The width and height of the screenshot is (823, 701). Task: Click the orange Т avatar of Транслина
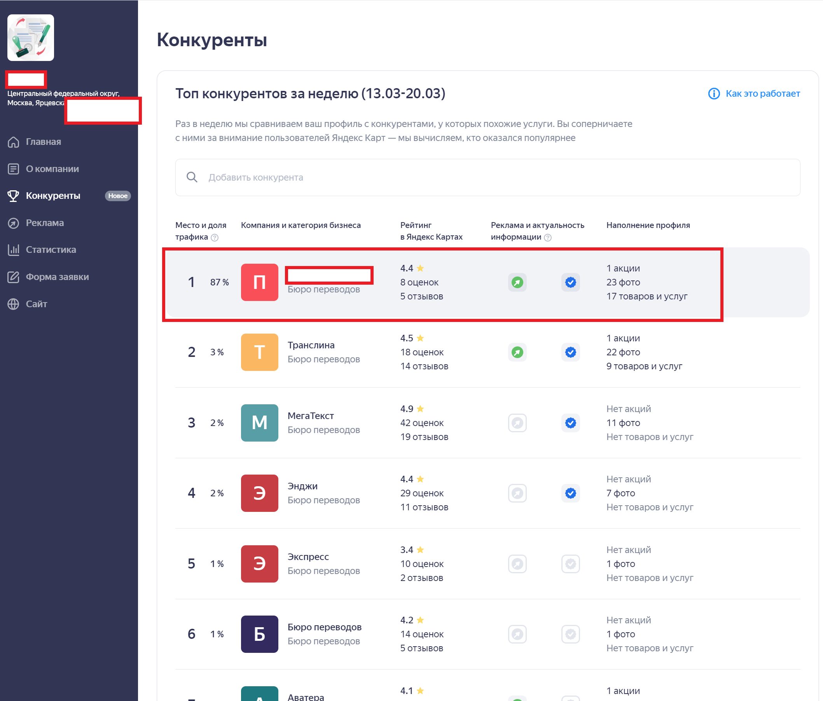[x=259, y=352]
